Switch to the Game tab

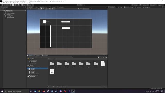pyautogui.click(x=36, y=7)
